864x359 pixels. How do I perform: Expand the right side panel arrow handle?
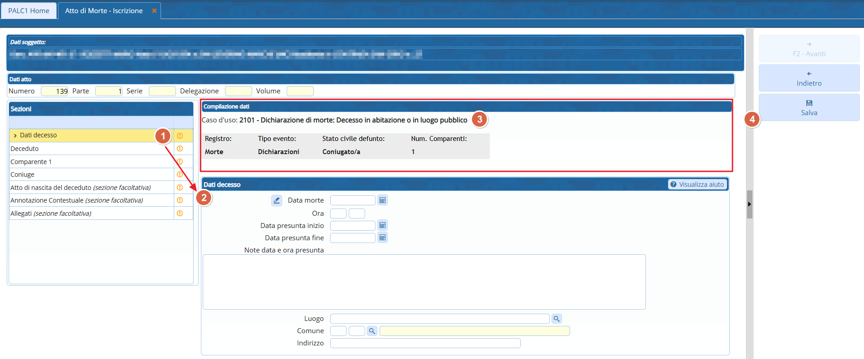click(749, 204)
